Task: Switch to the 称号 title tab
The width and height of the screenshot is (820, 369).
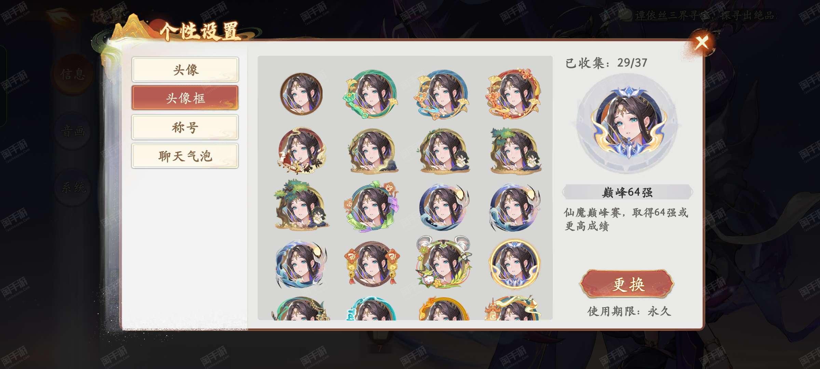Action: point(185,127)
